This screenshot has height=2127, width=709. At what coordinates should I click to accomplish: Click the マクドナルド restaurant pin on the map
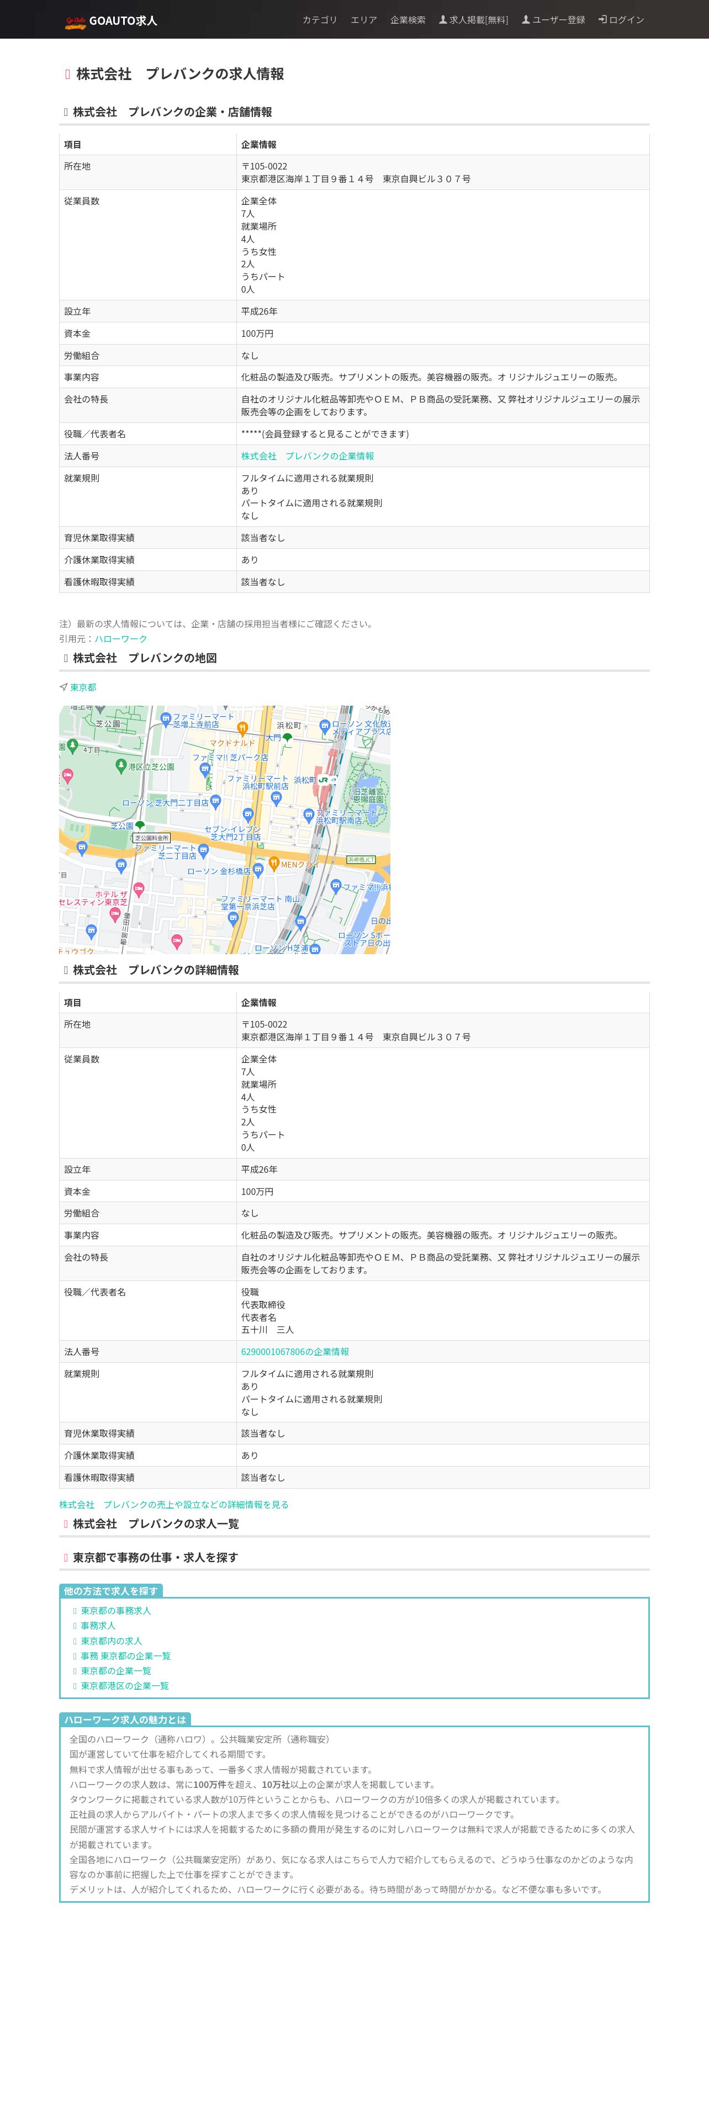pos(242,728)
